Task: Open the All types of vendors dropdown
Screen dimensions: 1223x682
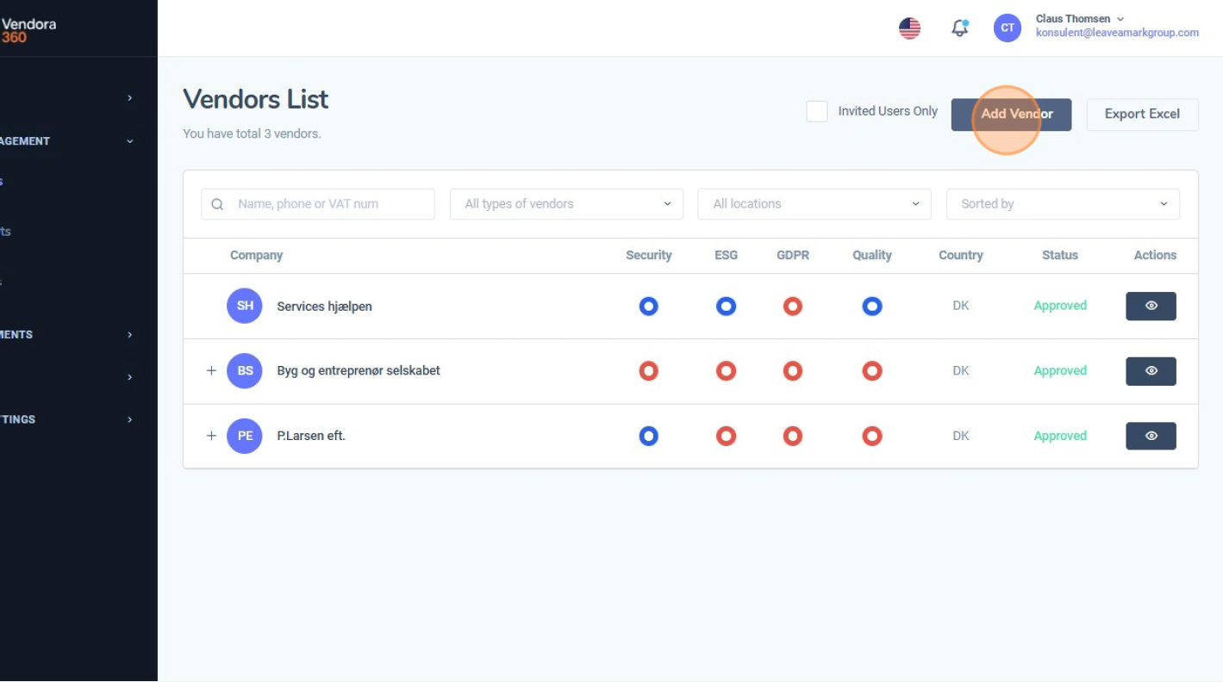Action: [565, 203]
